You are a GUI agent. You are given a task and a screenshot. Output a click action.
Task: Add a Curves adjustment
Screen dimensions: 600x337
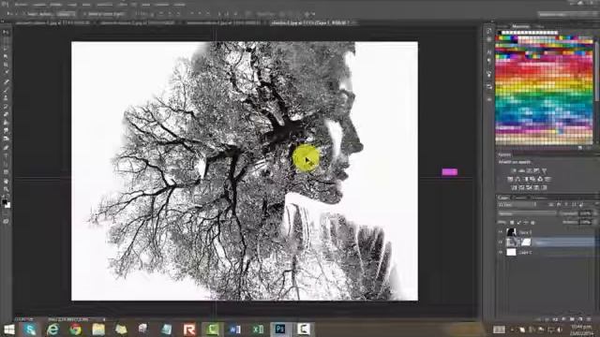pyautogui.click(x=529, y=170)
